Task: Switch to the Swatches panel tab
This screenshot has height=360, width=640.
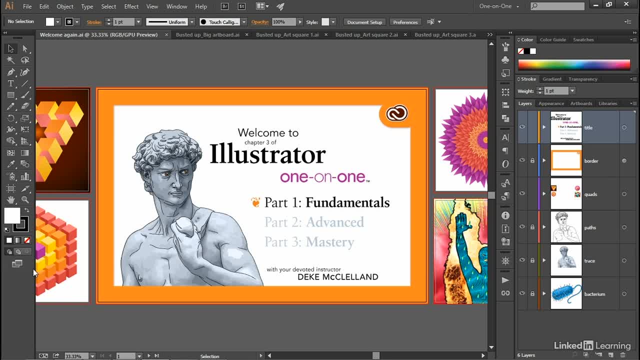Action: click(x=583, y=39)
